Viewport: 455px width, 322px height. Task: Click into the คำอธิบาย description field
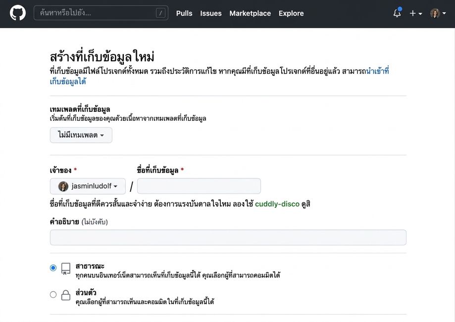click(x=228, y=237)
